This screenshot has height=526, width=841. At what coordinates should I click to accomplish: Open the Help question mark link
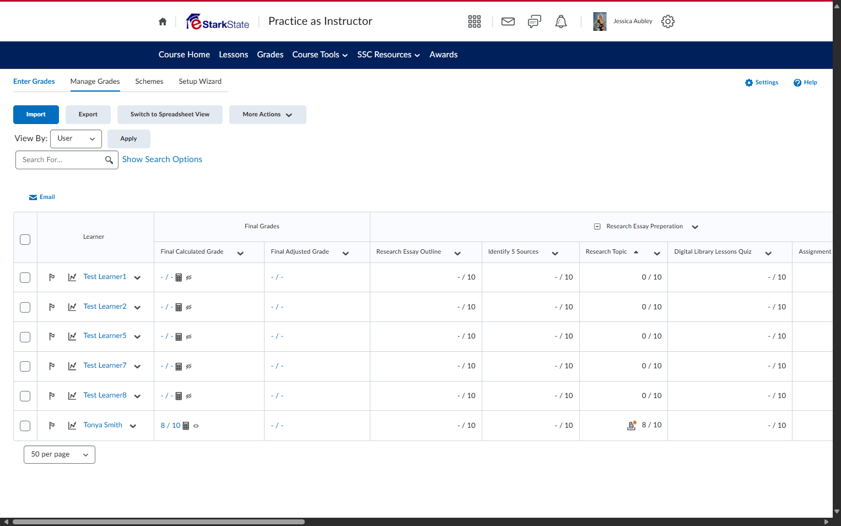[x=805, y=83]
